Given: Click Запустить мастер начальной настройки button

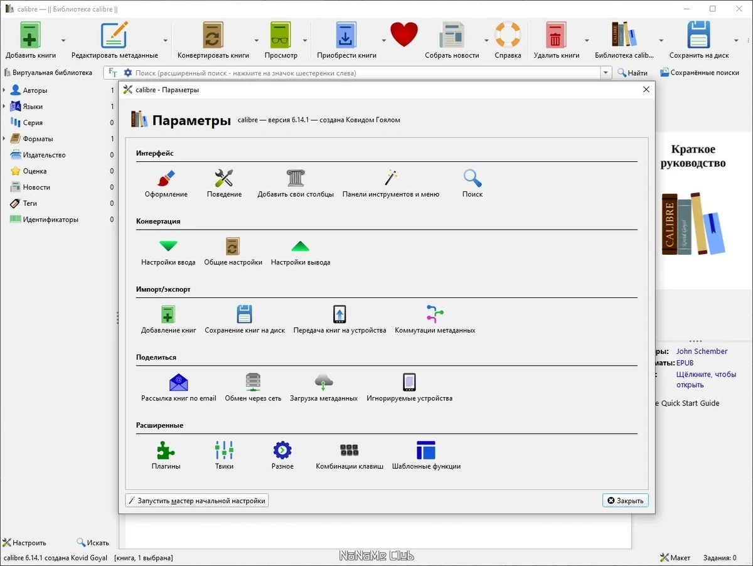Looking at the screenshot, I should click(x=197, y=501).
